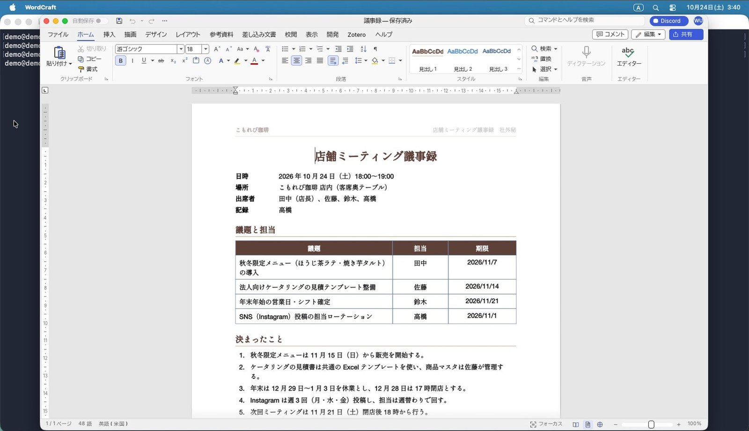Image resolution: width=749 pixels, height=431 pixels.
Task: Open the font name dropdown
Action: click(181, 49)
